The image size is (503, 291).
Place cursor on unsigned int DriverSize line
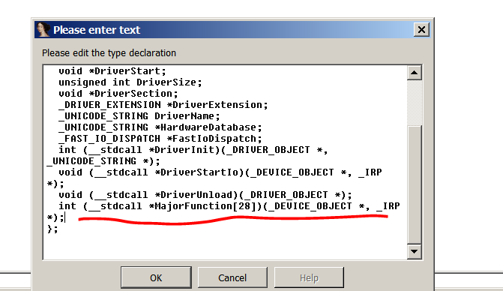pos(130,82)
